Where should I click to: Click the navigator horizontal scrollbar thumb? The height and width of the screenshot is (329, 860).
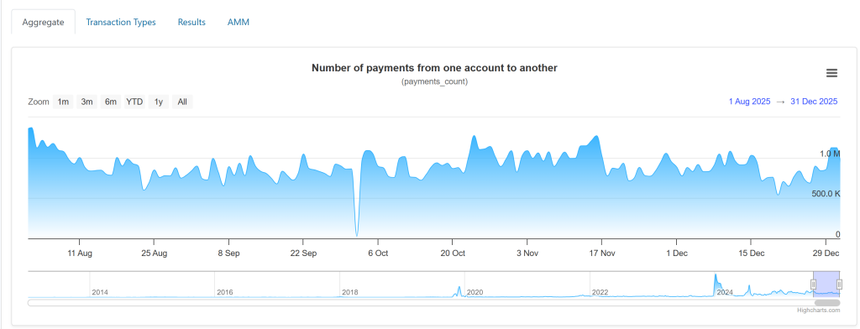tap(827, 303)
